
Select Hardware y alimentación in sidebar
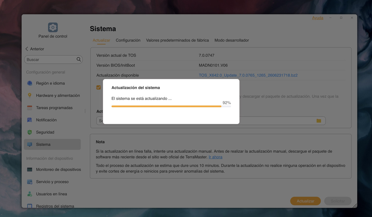click(x=52, y=95)
